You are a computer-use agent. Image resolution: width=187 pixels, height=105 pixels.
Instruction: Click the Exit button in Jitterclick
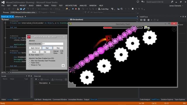coord(45,52)
